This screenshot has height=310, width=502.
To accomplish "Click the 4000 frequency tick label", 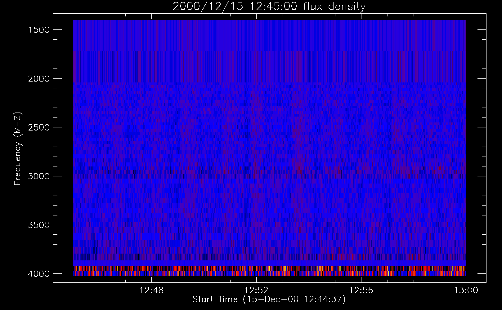I will pyautogui.click(x=39, y=274).
